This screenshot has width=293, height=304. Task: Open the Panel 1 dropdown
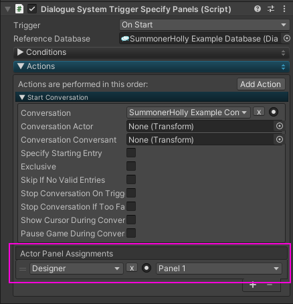pyautogui.click(x=219, y=269)
